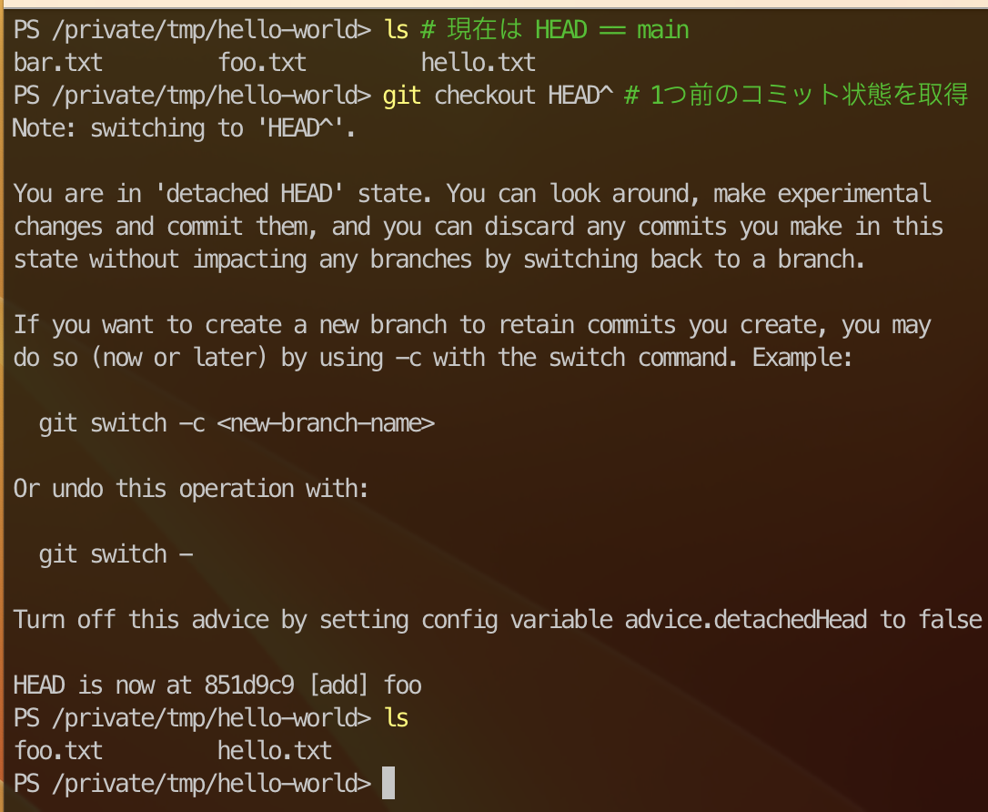This screenshot has width=988, height=812.
Task: Click the HEAD^ argument in the checkout command
Action: click(x=580, y=96)
